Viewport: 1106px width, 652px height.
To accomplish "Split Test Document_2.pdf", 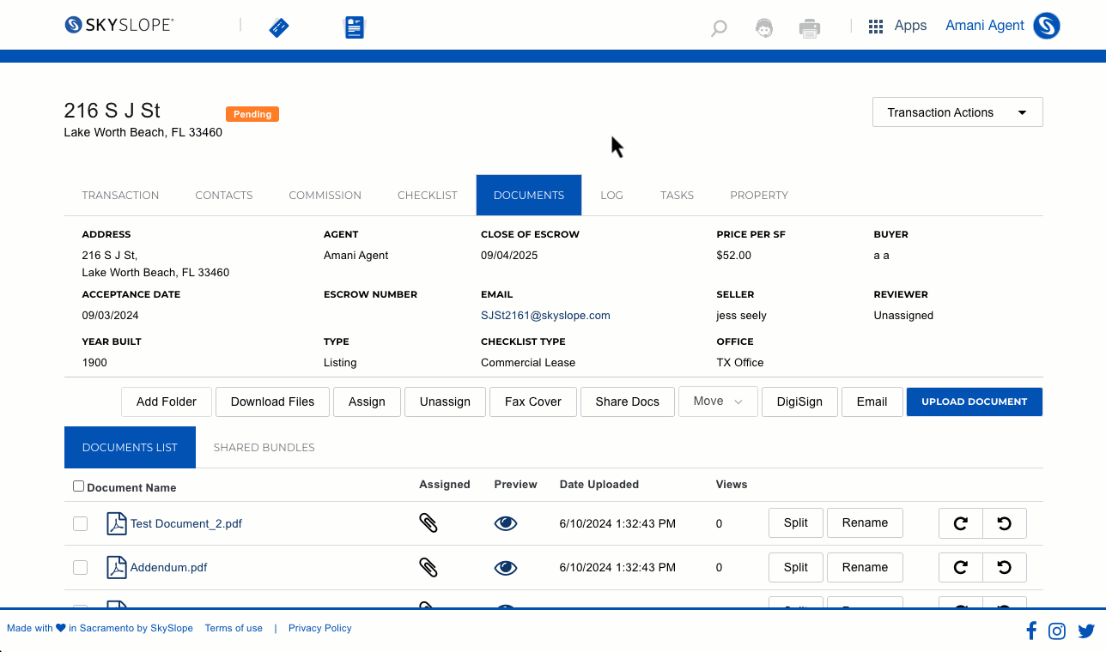I will [796, 522].
